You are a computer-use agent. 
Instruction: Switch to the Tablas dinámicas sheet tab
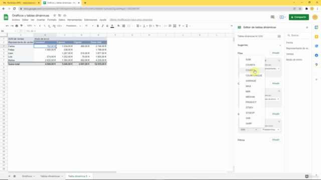pyautogui.click(x=50, y=176)
